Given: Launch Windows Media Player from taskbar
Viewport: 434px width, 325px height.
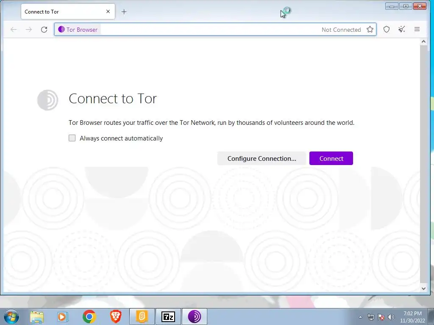Looking at the screenshot, I should (62, 317).
